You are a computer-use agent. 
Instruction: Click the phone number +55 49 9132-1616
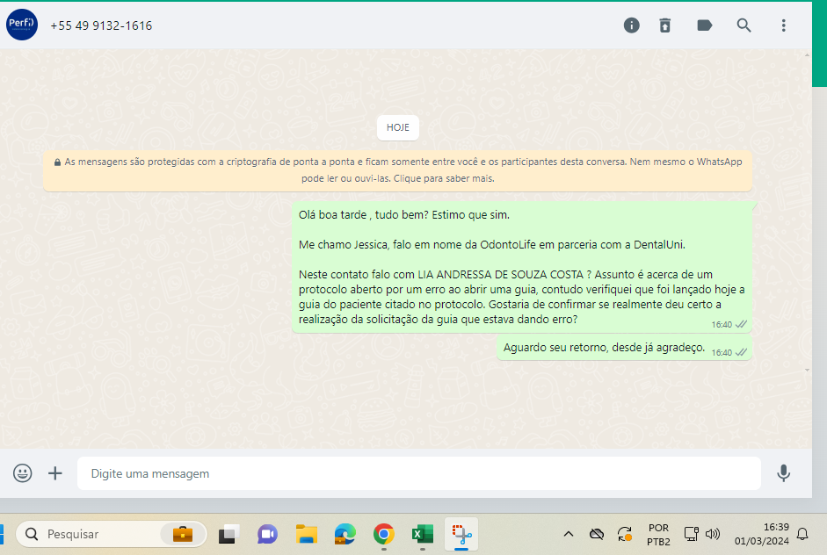click(x=101, y=25)
